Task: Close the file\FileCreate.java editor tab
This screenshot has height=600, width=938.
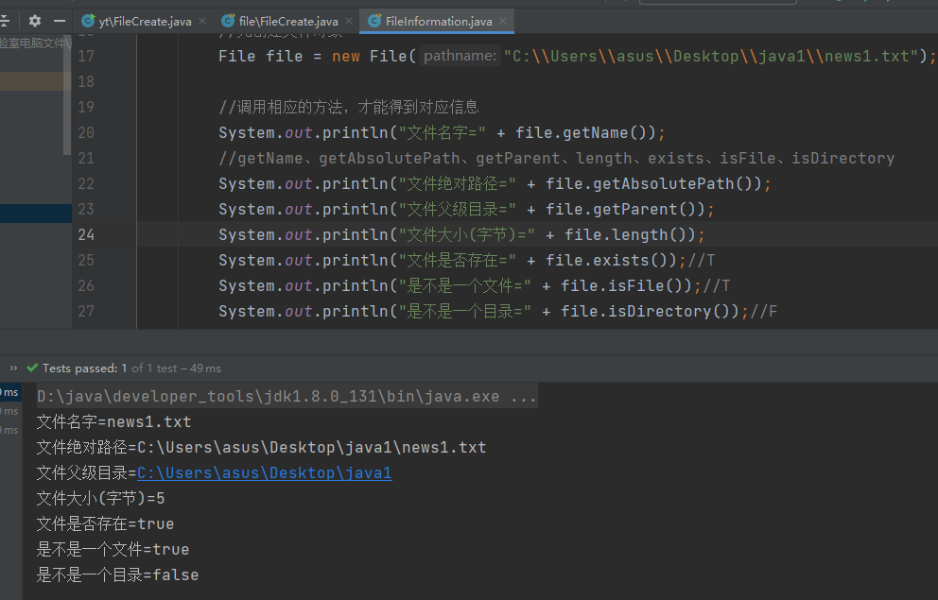Action: pos(348,21)
